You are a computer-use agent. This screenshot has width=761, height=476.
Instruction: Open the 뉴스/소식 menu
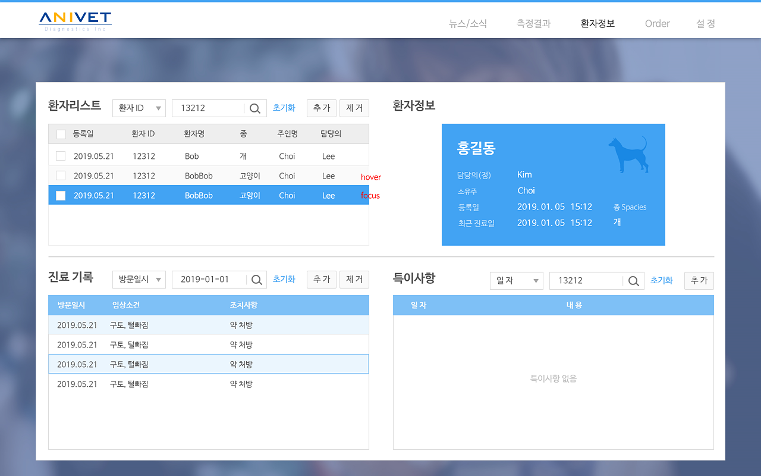[468, 24]
